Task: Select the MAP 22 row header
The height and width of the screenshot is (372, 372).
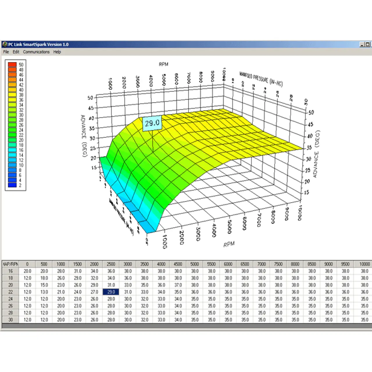Action: point(10,292)
